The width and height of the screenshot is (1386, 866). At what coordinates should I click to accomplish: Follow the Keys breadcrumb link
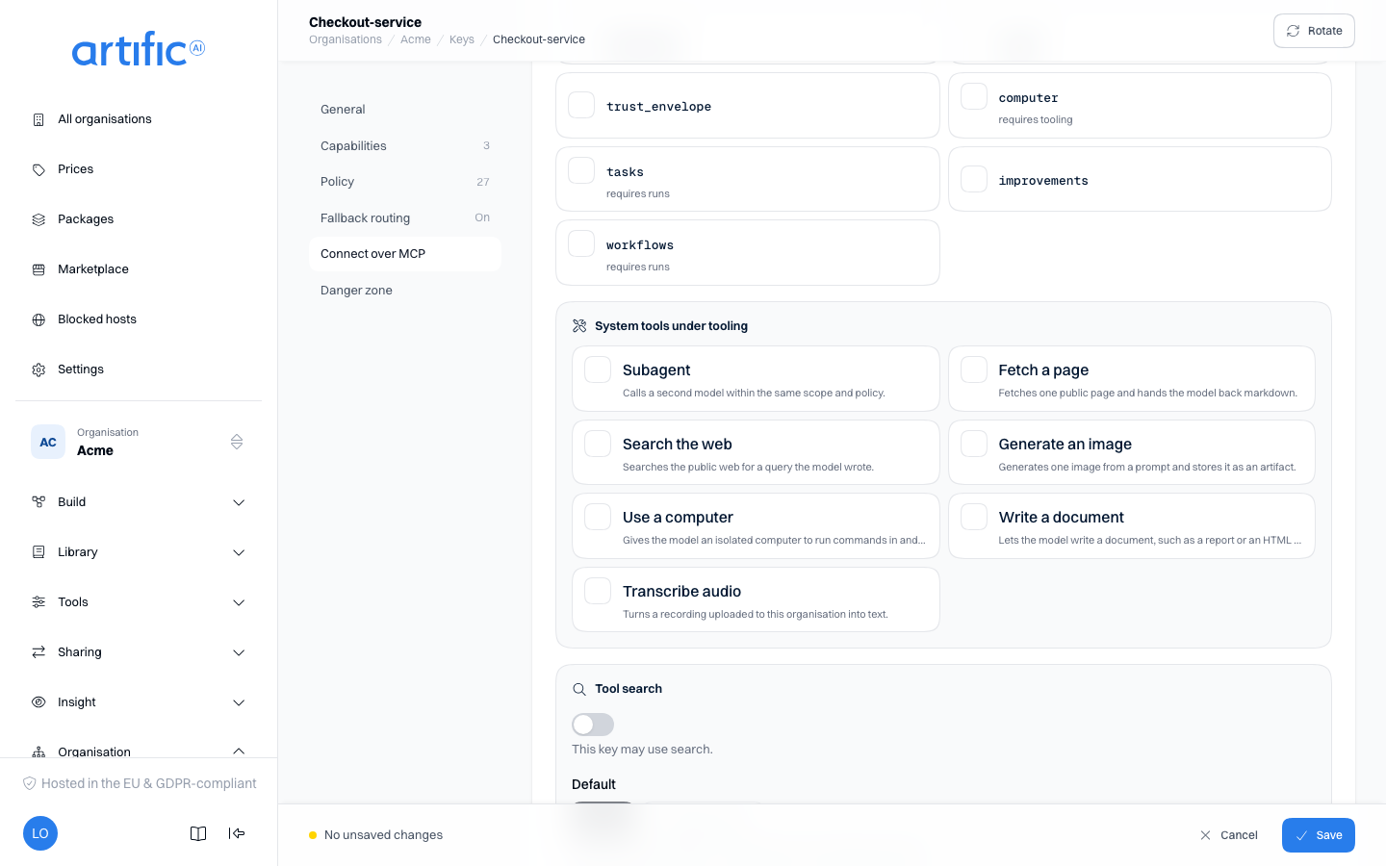coord(462,39)
